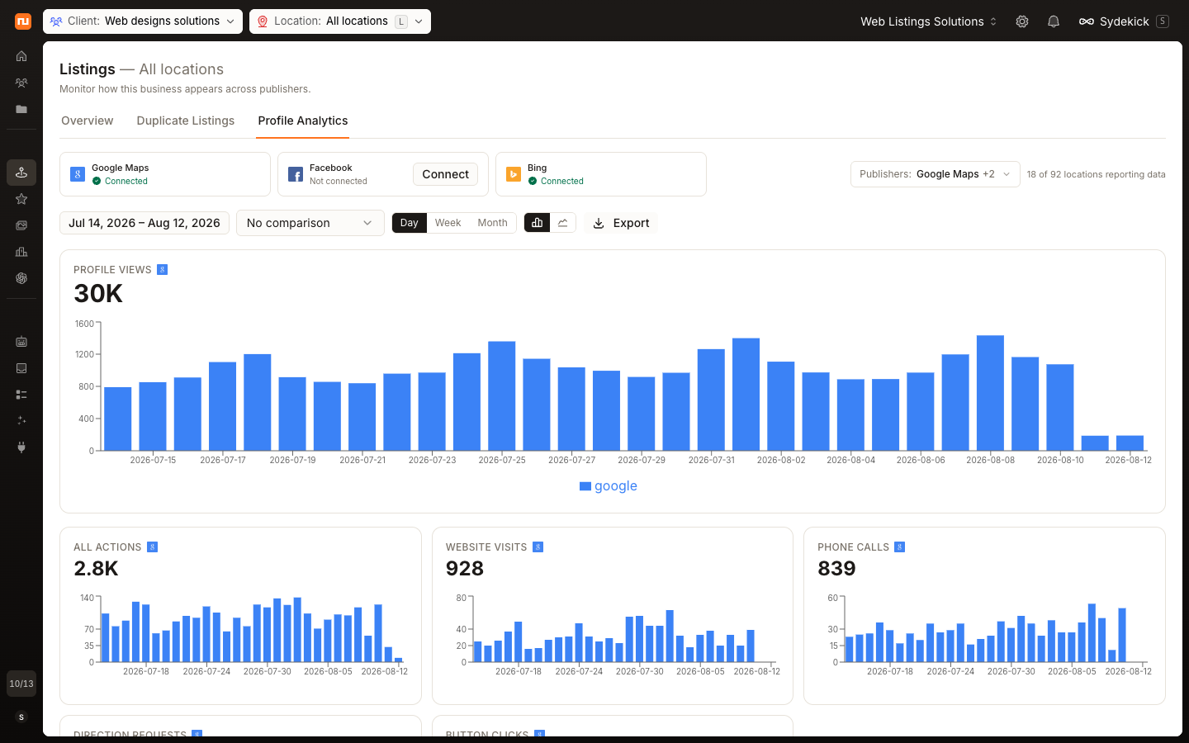
Task: Click the google legend color swatch
Action: coord(585,486)
